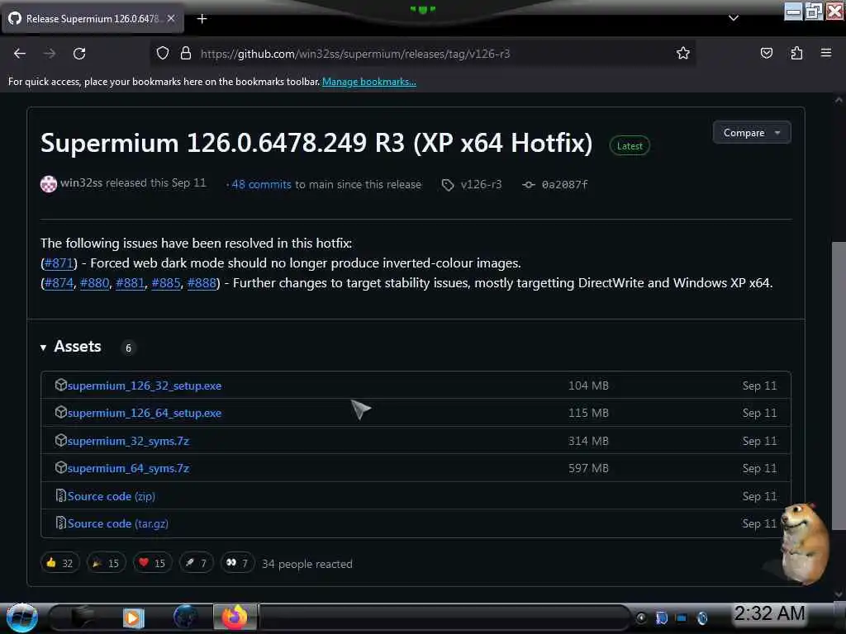Screen dimensions: 846x634
Task: Open the media player taskbar icon
Action: 133,617
